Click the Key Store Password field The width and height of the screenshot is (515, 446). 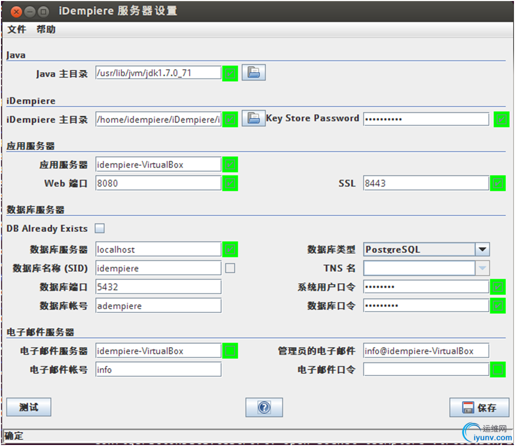(426, 119)
